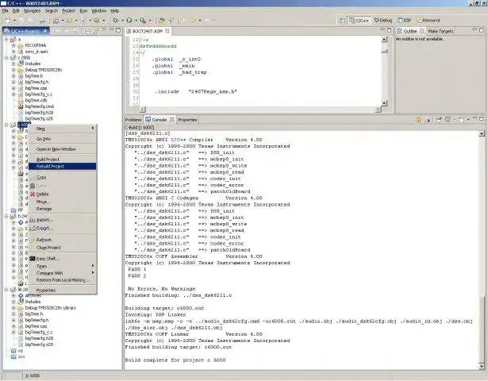Close the Outline view tab

pyautogui.click(x=421, y=31)
